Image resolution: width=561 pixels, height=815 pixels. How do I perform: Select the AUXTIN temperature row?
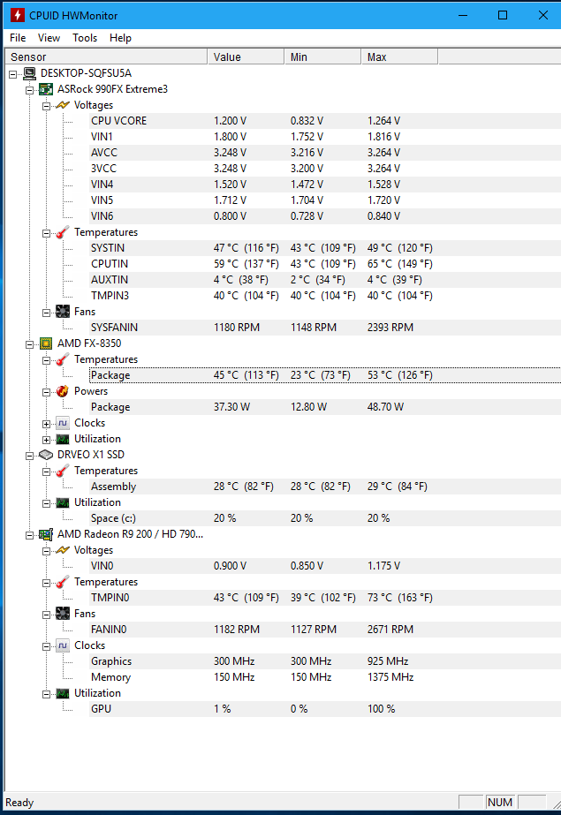pyautogui.click(x=325, y=280)
